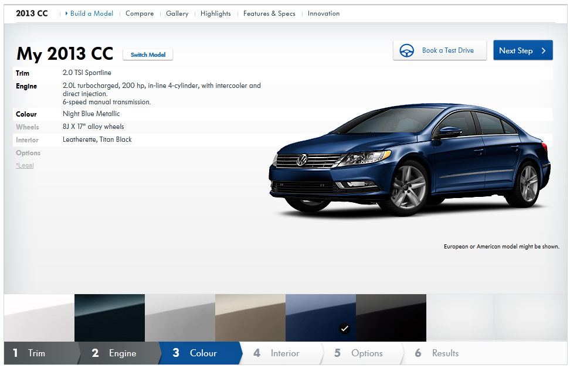
Task: Open the Compare page
Action: click(x=140, y=13)
